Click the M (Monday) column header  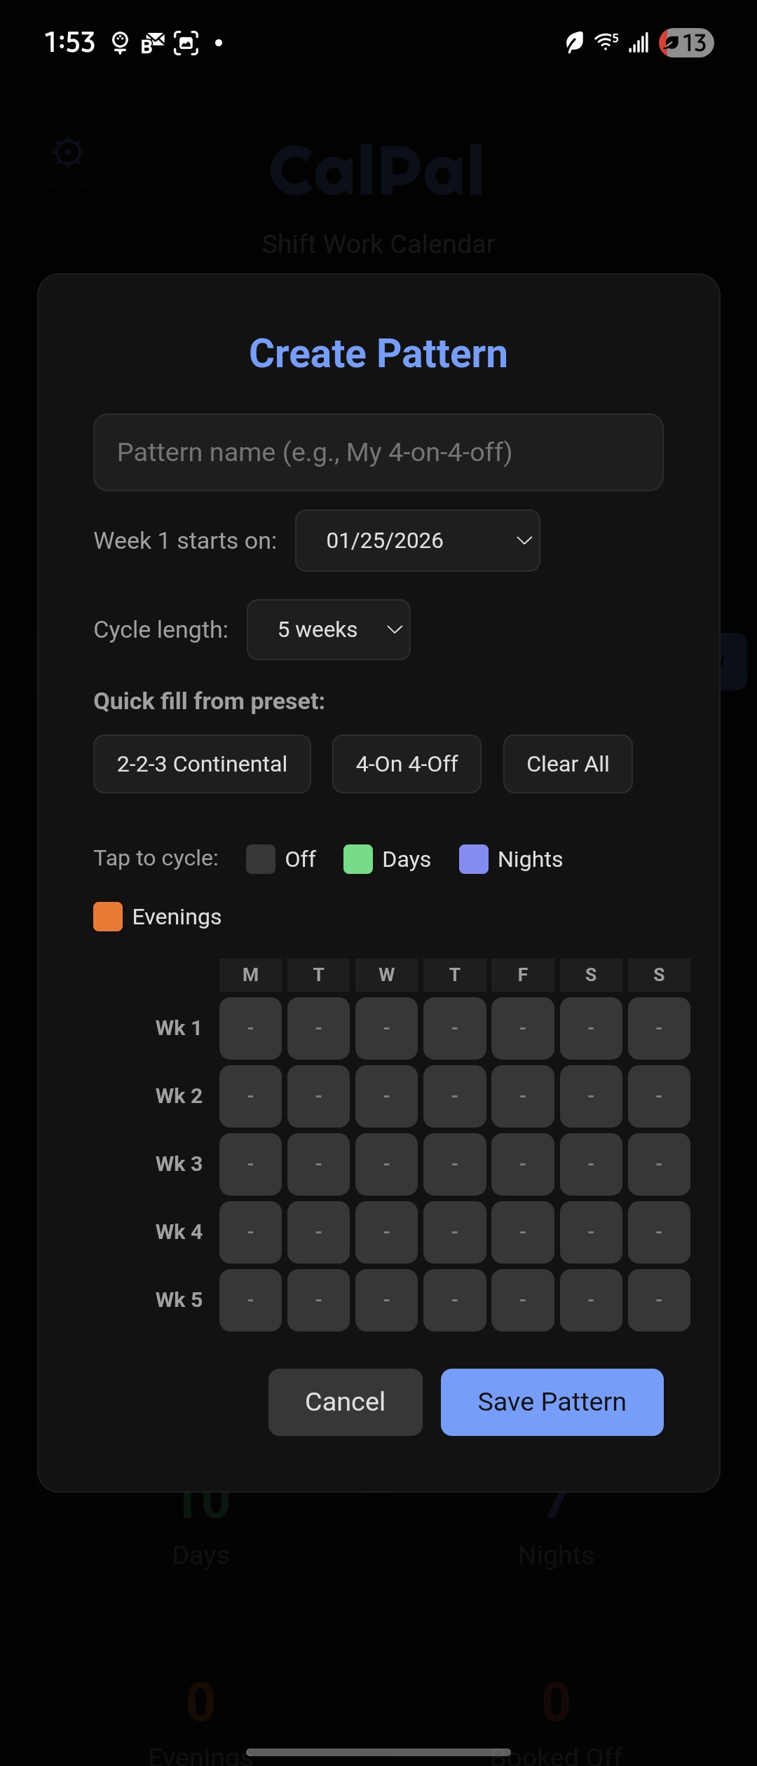[250, 975]
